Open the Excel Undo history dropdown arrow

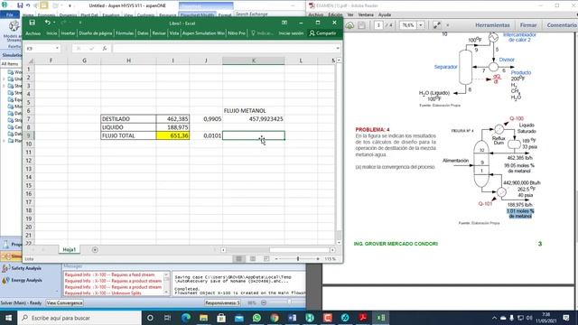point(54,23)
